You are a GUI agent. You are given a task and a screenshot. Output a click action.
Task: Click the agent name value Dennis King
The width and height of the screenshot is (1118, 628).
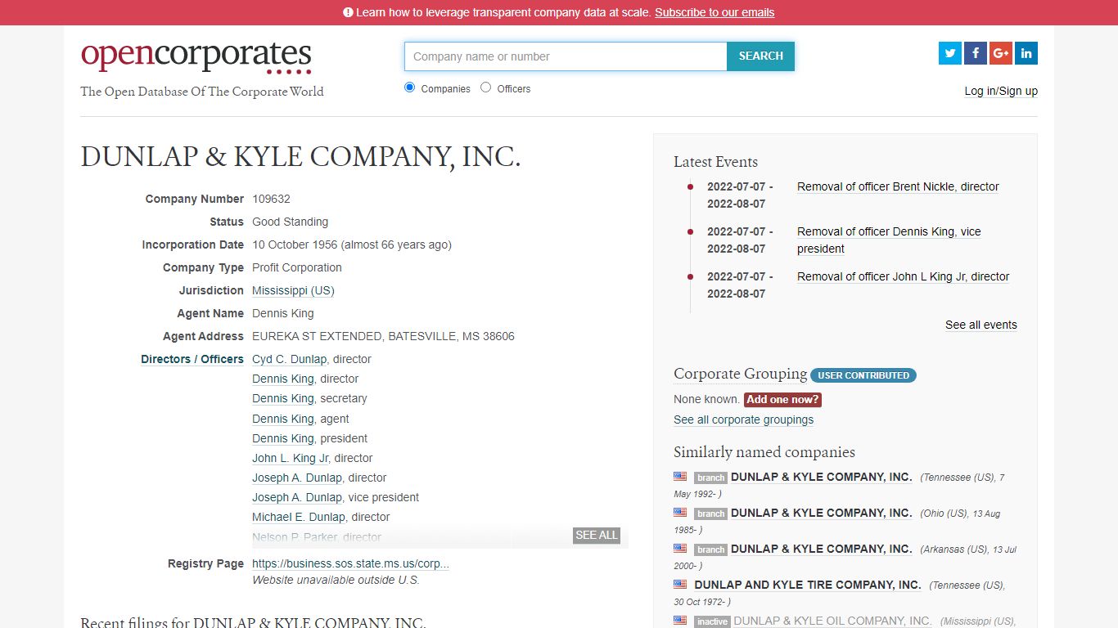pyautogui.click(x=282, y=313)
